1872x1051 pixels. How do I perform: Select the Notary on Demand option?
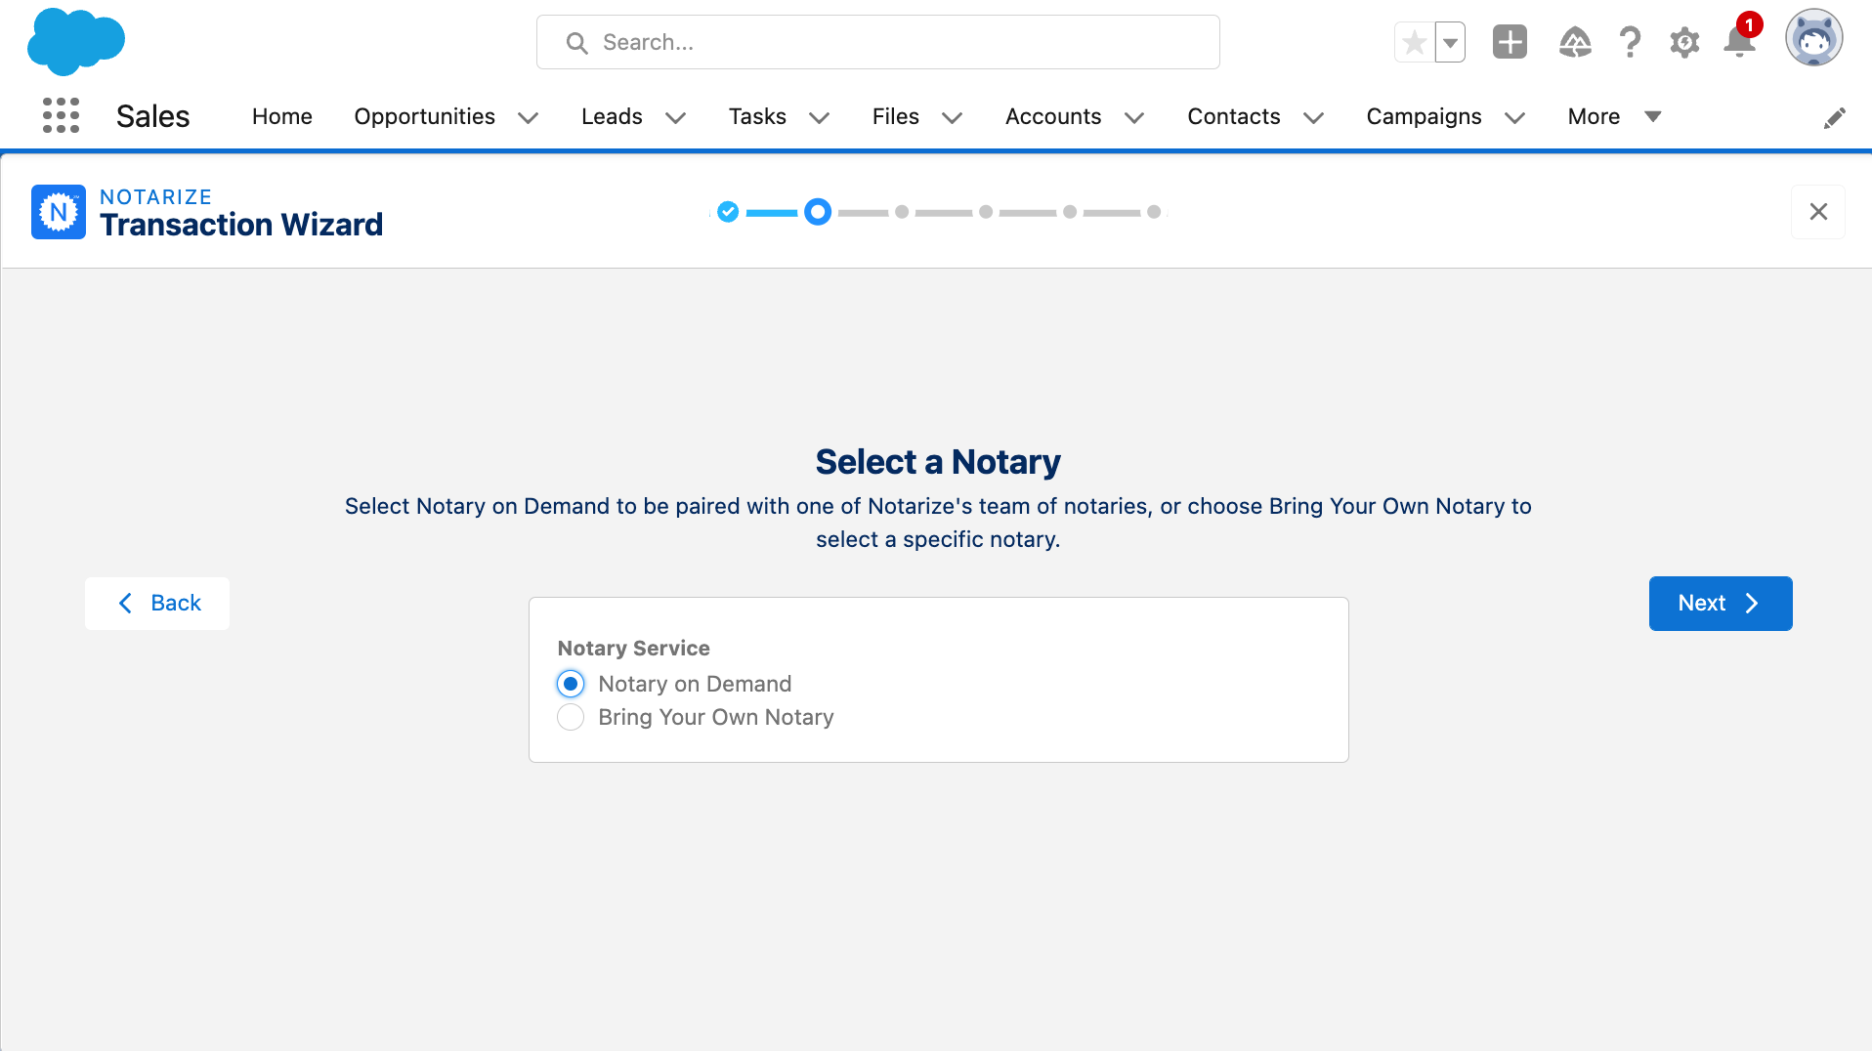click(570, 684)
